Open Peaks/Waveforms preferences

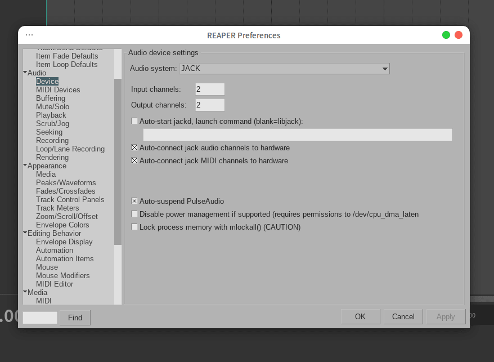(66, 182)
